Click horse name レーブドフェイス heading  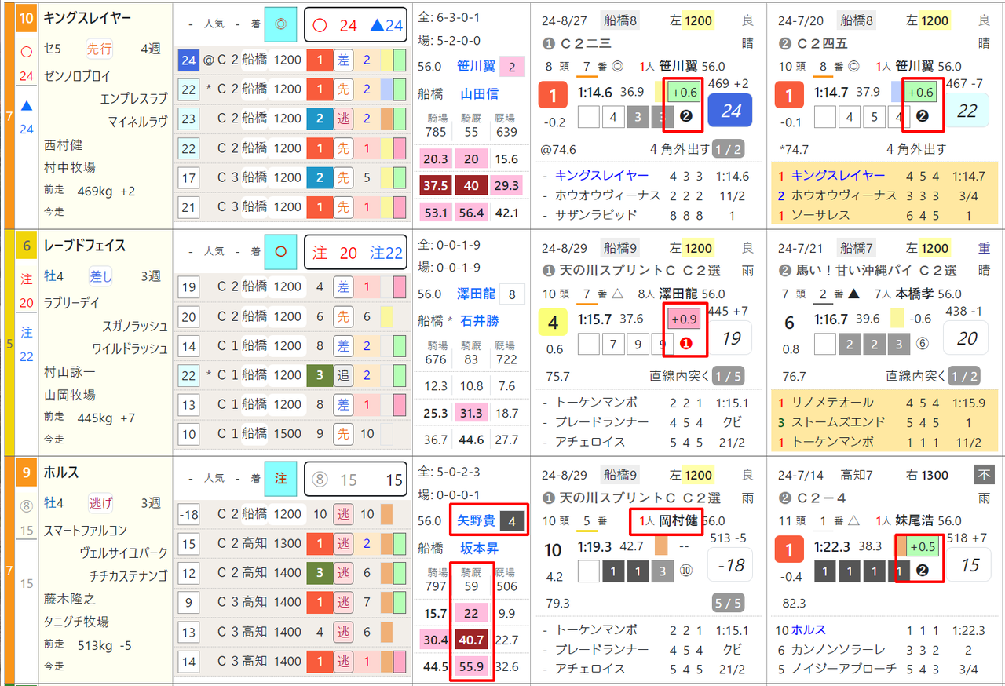(x=85, y=246)
